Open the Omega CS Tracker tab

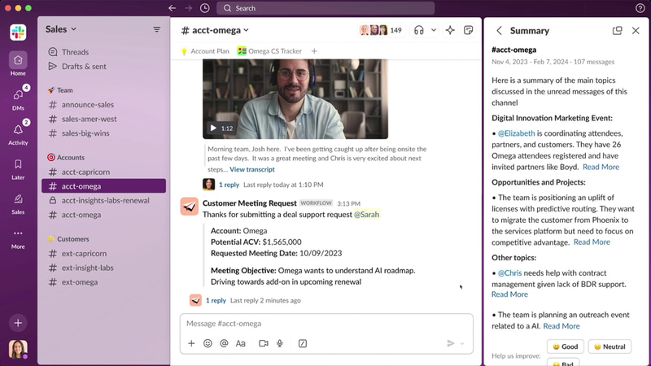click(269, 51)
